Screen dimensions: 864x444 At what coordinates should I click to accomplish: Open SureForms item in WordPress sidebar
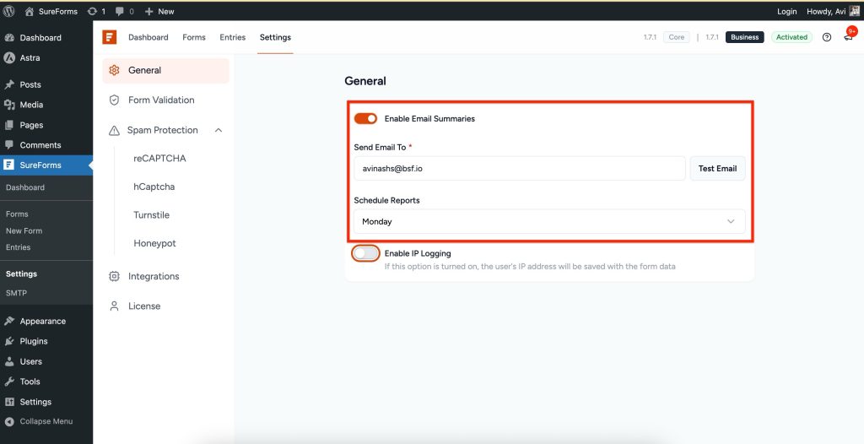click(46, 165)
